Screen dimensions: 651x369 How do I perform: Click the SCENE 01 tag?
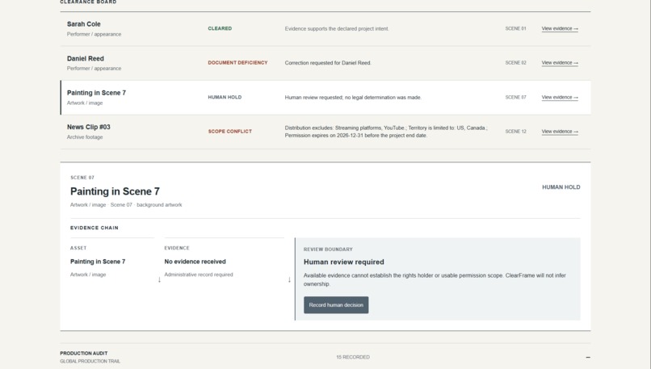tap(515, 28)
